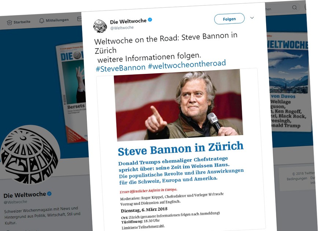Click the verified badge beside tweet author name
This screenshot has width=320, height=231.
click(x=150, y=21)
